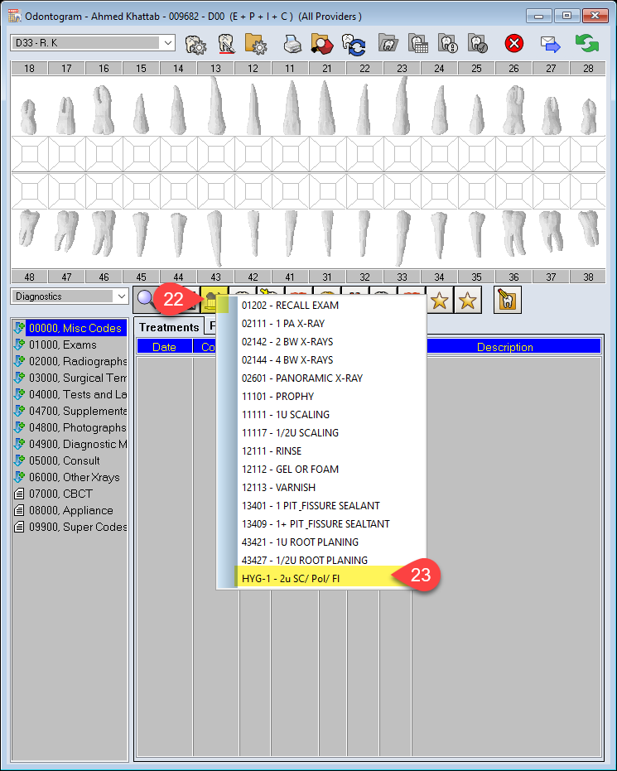Click the tooth with calendar grid icon

click(x=418, y=44)
